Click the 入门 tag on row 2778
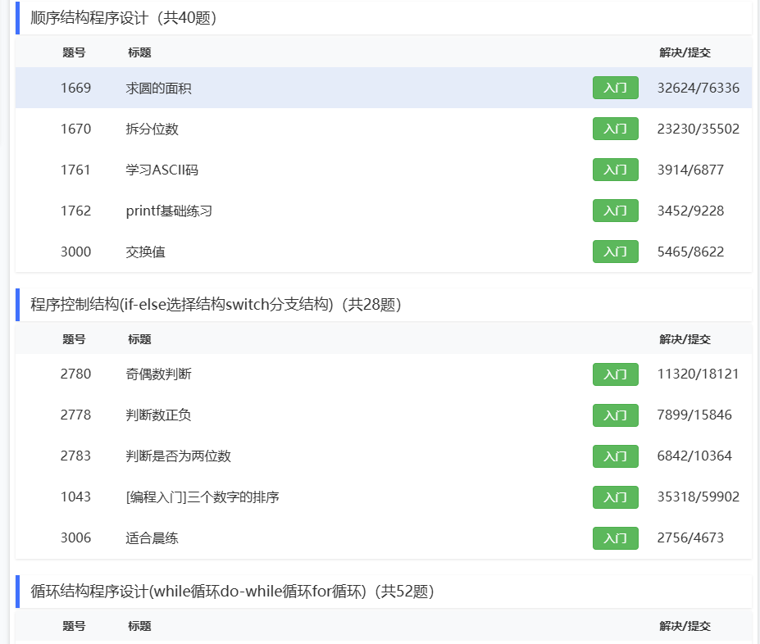The width and height of the screenshot is (760, 644). (615, 415)
